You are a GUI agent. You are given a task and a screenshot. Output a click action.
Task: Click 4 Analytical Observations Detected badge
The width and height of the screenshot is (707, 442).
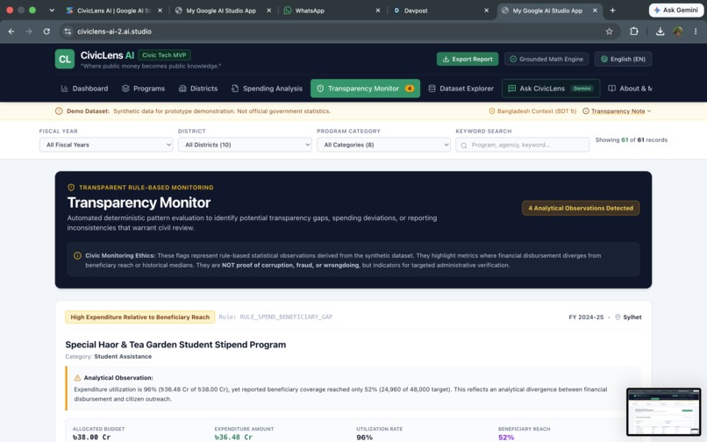[x=581, y=208]
